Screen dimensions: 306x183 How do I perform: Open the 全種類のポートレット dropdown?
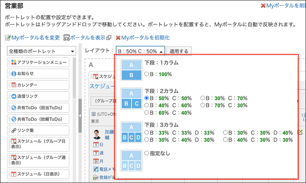tap(41, 51)
